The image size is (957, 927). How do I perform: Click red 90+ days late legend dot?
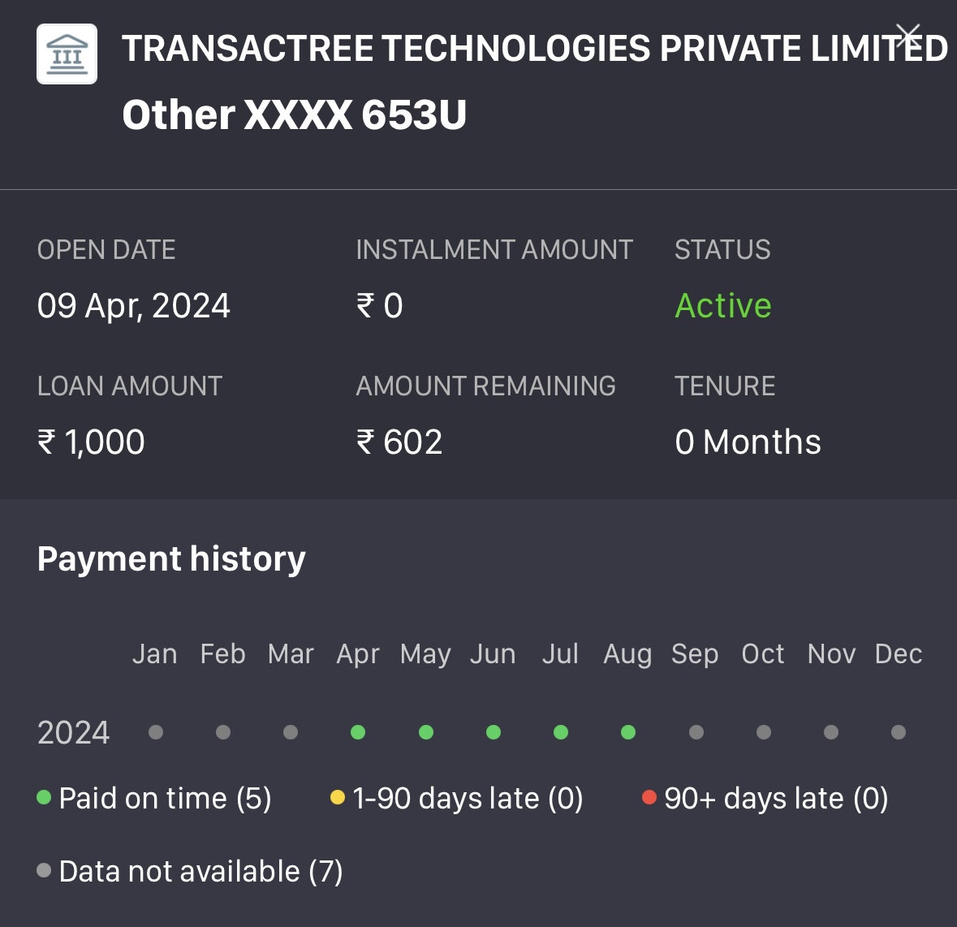(x=649, y=798)
